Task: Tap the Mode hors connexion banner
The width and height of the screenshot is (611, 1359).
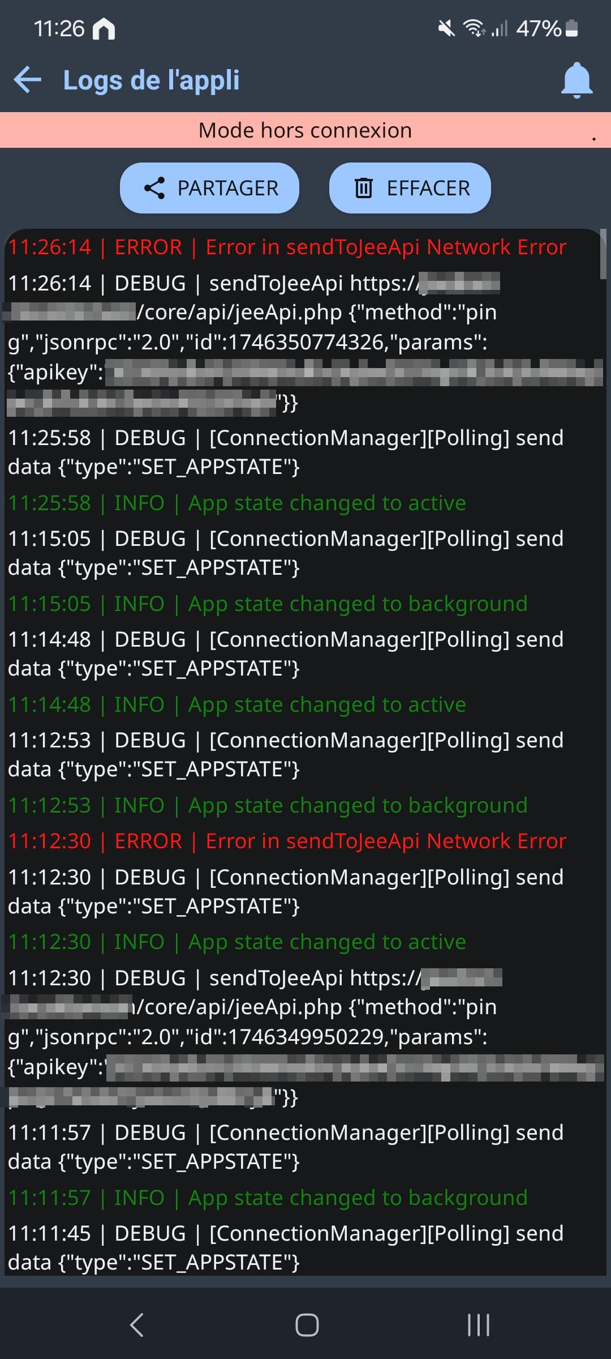Action: click(305, 130)
